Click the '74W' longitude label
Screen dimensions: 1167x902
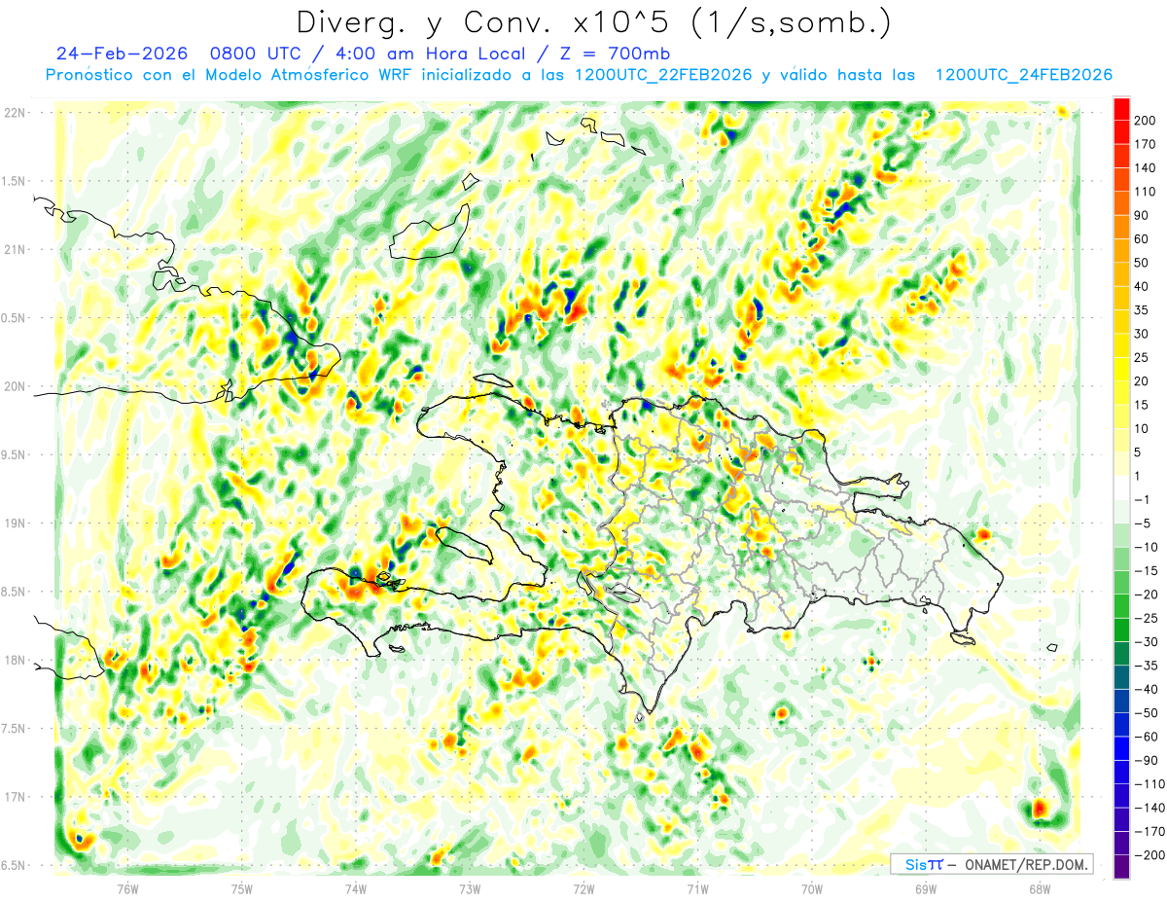click(355, 888)
